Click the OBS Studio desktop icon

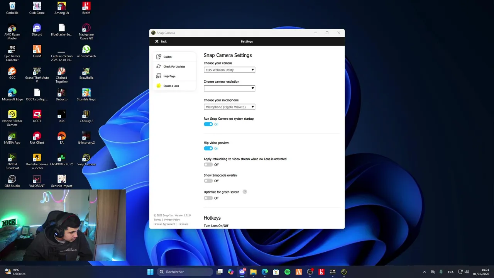tap(12, 181)
